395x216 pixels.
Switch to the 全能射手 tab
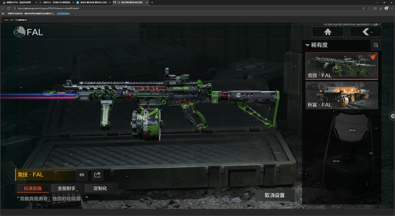(66, 188)
